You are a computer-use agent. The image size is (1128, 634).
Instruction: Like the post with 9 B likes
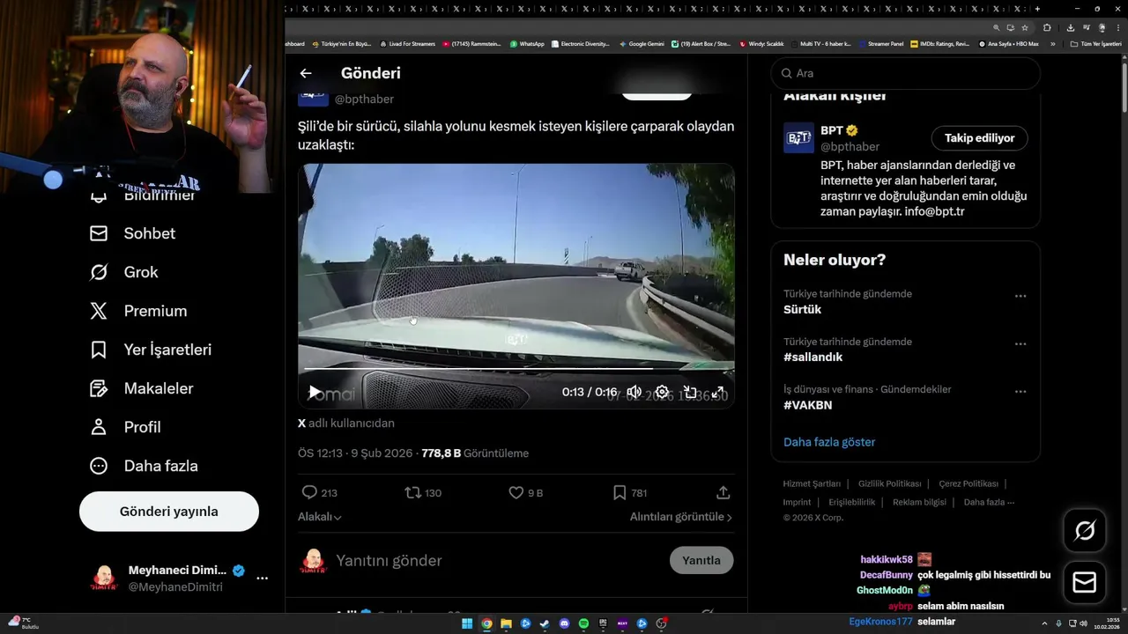(x=526, y=492)
